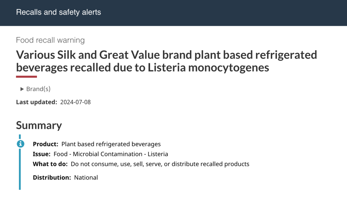This screenshot has width=347, height=202.
Task: Expand the Brand(s) disclosure triangle
Action: pos(22,89)
